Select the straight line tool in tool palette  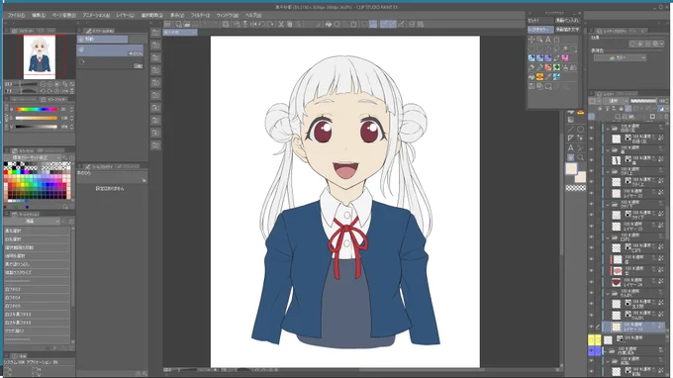tap(571, 130)
